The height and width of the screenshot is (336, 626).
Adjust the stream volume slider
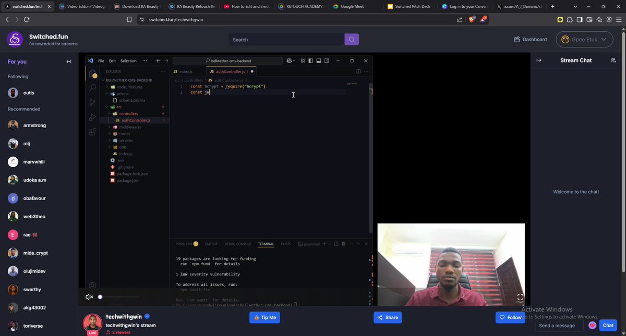(x=119, y=297)
